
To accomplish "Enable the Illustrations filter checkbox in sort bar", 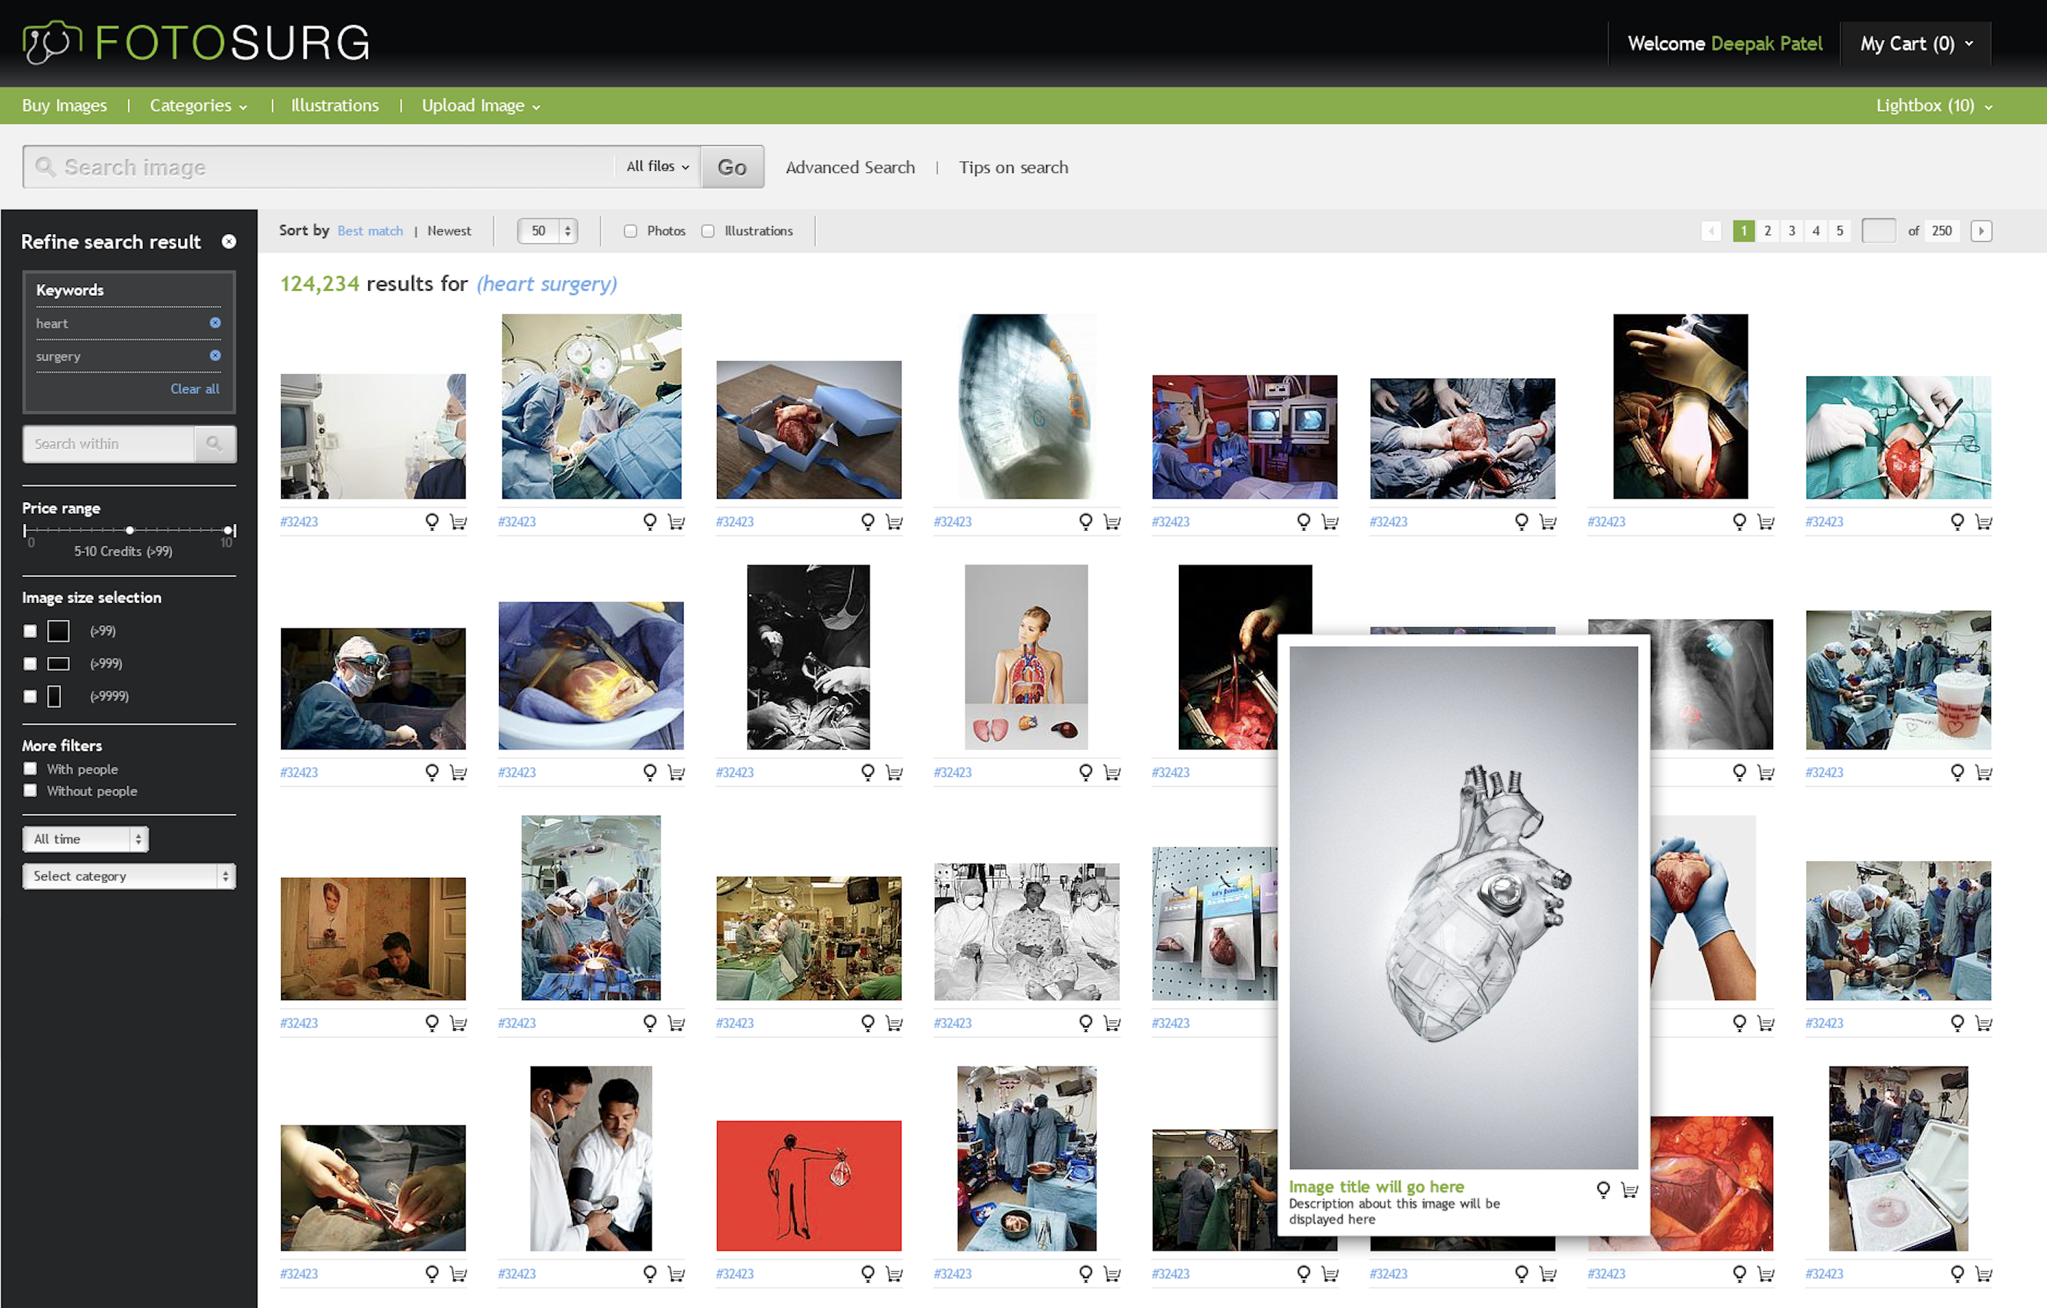I will pos(708,230).
